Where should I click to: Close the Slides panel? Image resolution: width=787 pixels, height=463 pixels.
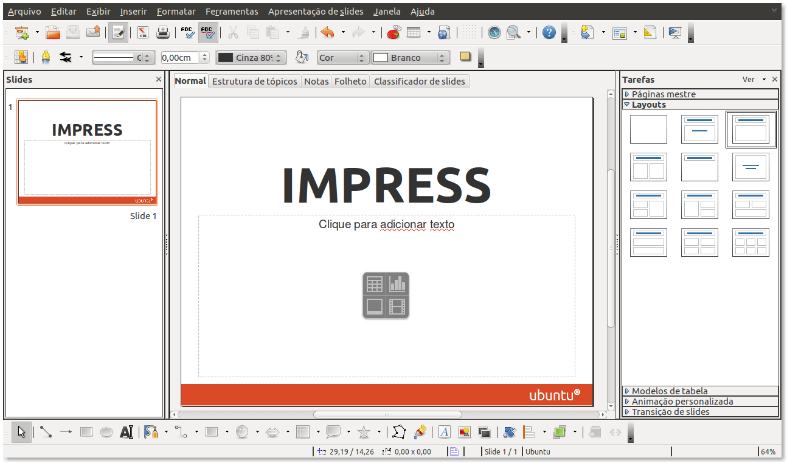pyautogui.click(x=159, y=79)
